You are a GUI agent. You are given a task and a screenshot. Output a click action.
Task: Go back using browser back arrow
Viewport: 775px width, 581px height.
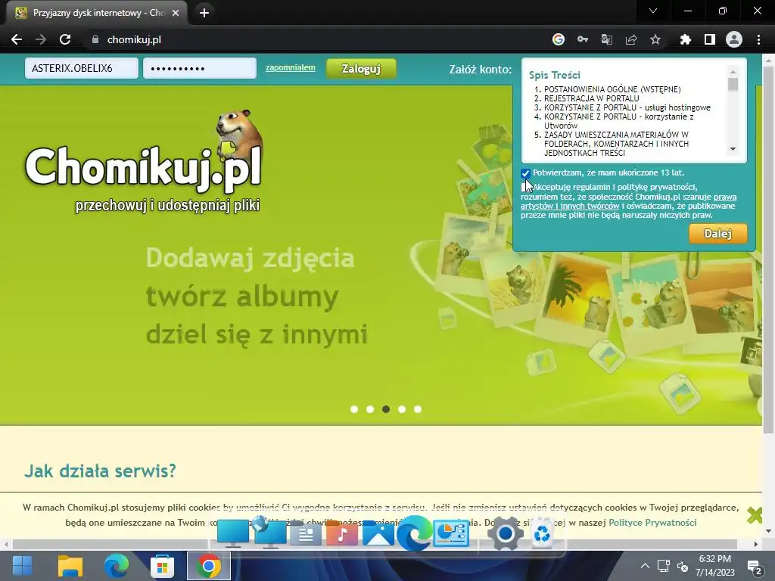[17, 39]
